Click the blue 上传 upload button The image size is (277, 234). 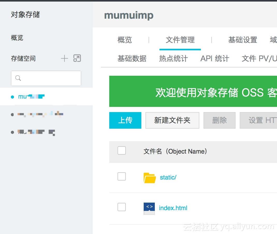tap(125, 120)
